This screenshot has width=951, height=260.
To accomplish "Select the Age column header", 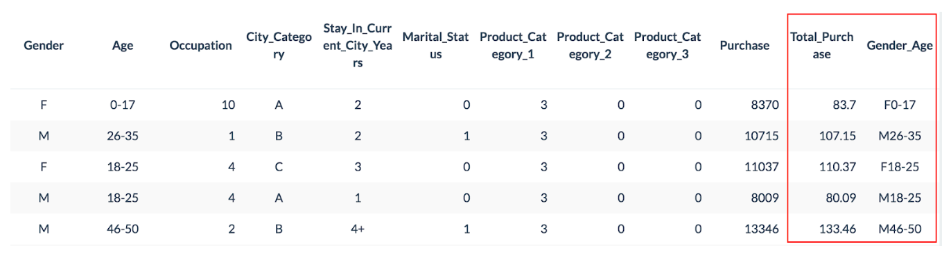I will point(123,46).
